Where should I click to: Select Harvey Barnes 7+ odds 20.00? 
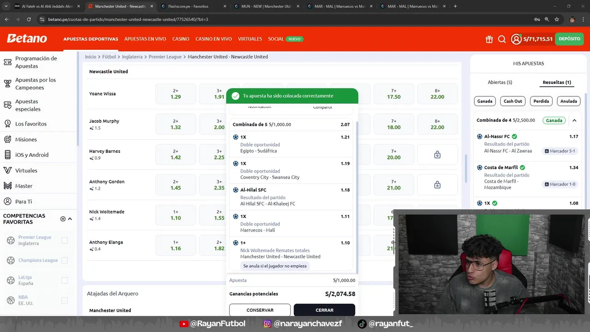point(394,155)
